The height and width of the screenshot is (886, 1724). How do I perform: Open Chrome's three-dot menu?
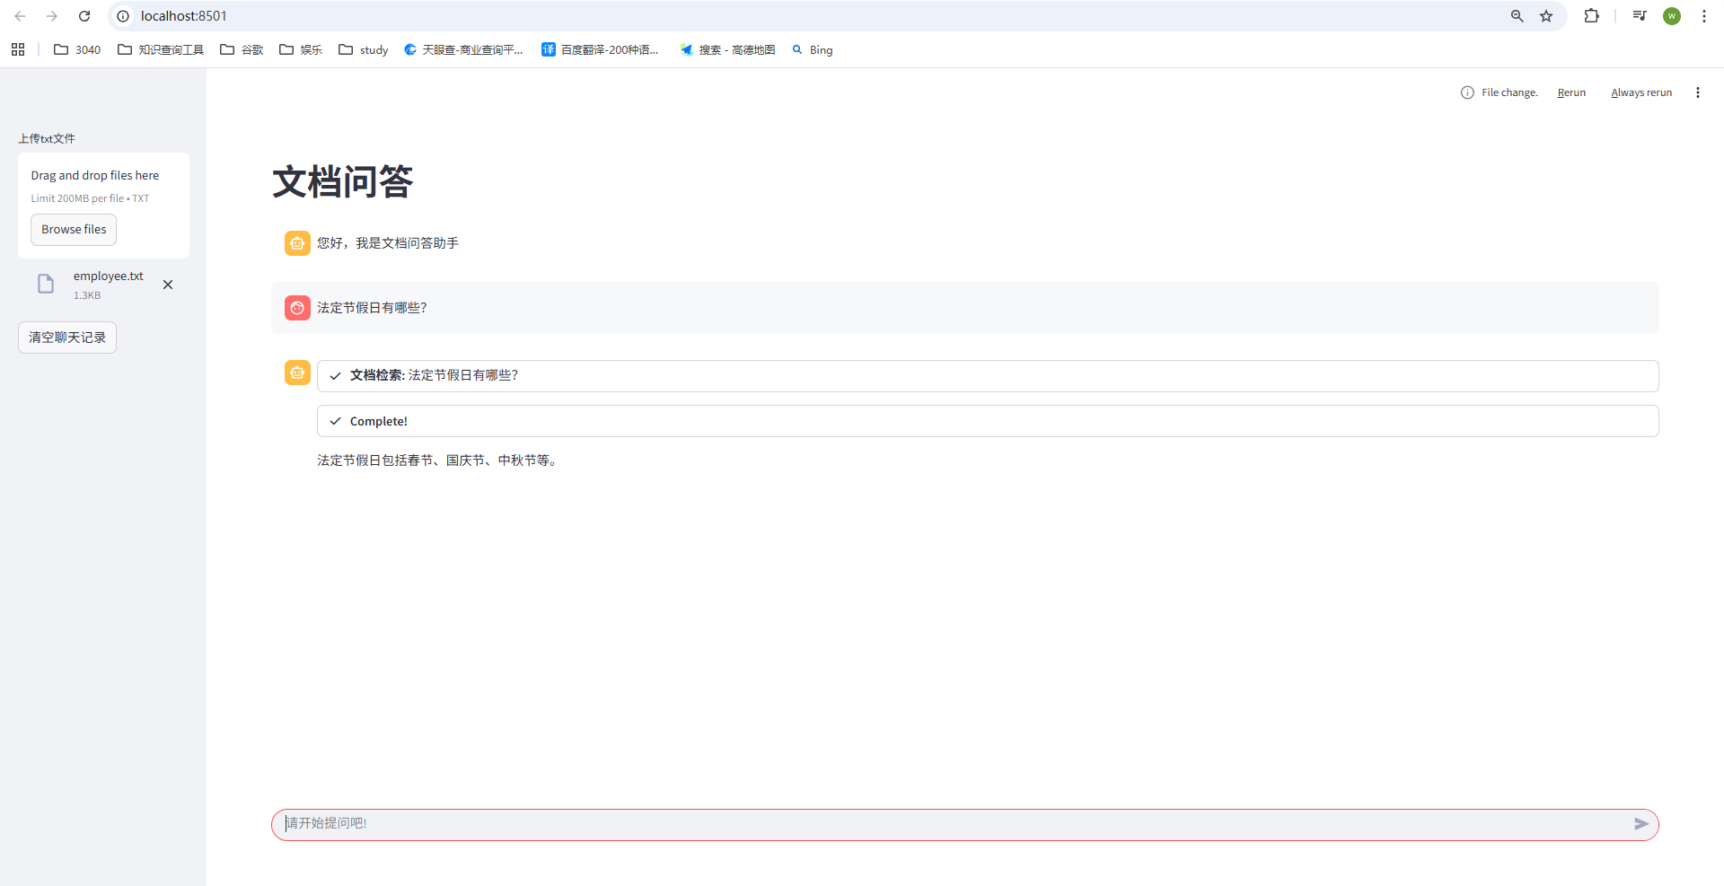(1704, 16)
